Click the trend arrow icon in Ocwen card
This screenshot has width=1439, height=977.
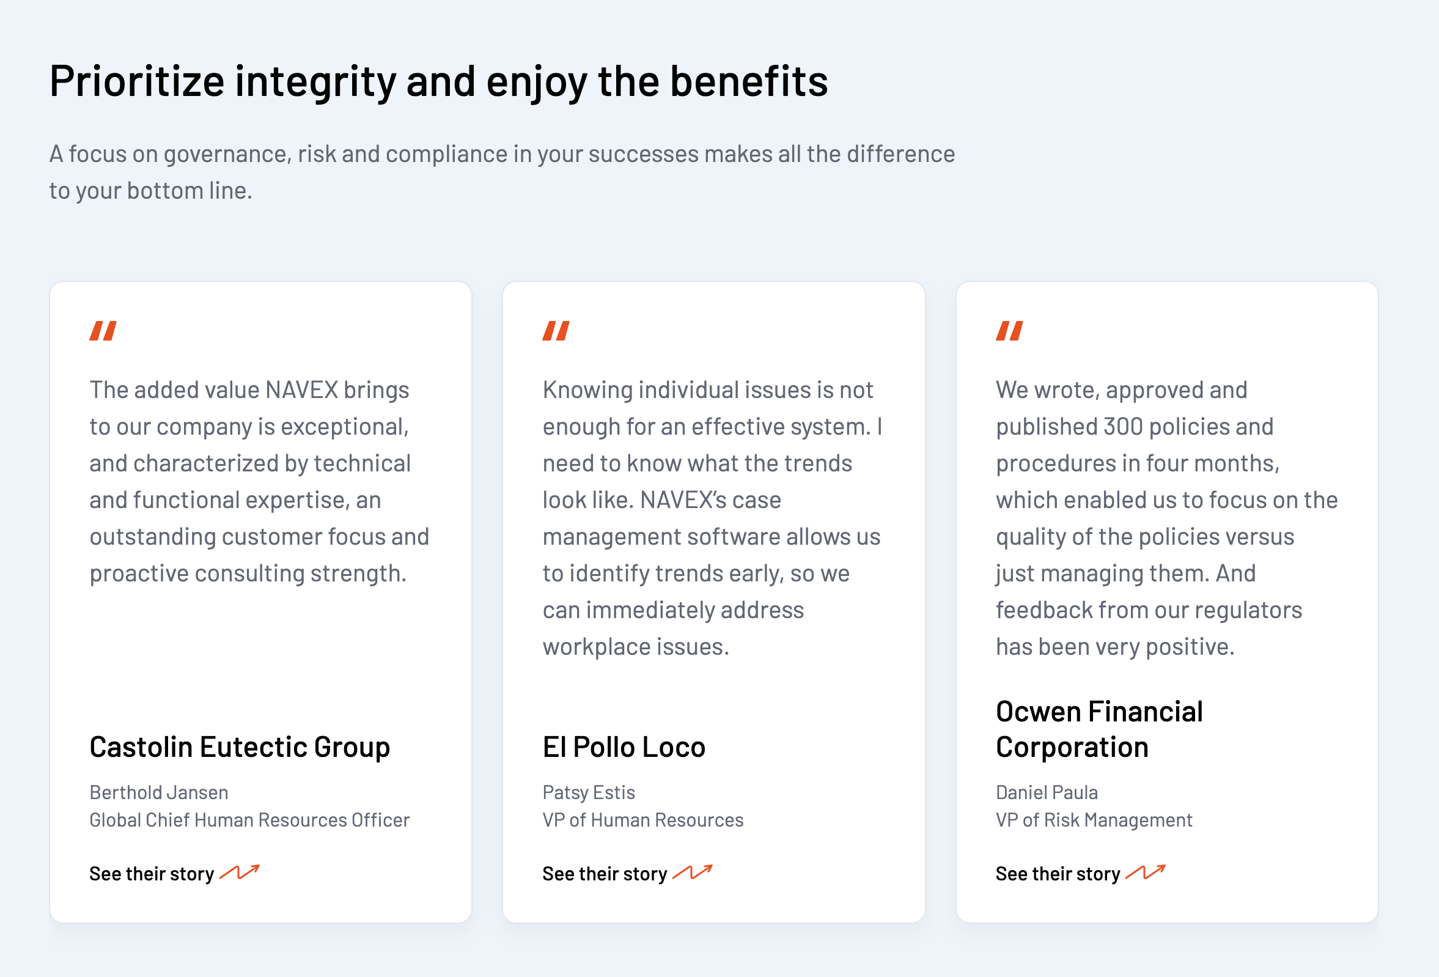pos(1146,872)
